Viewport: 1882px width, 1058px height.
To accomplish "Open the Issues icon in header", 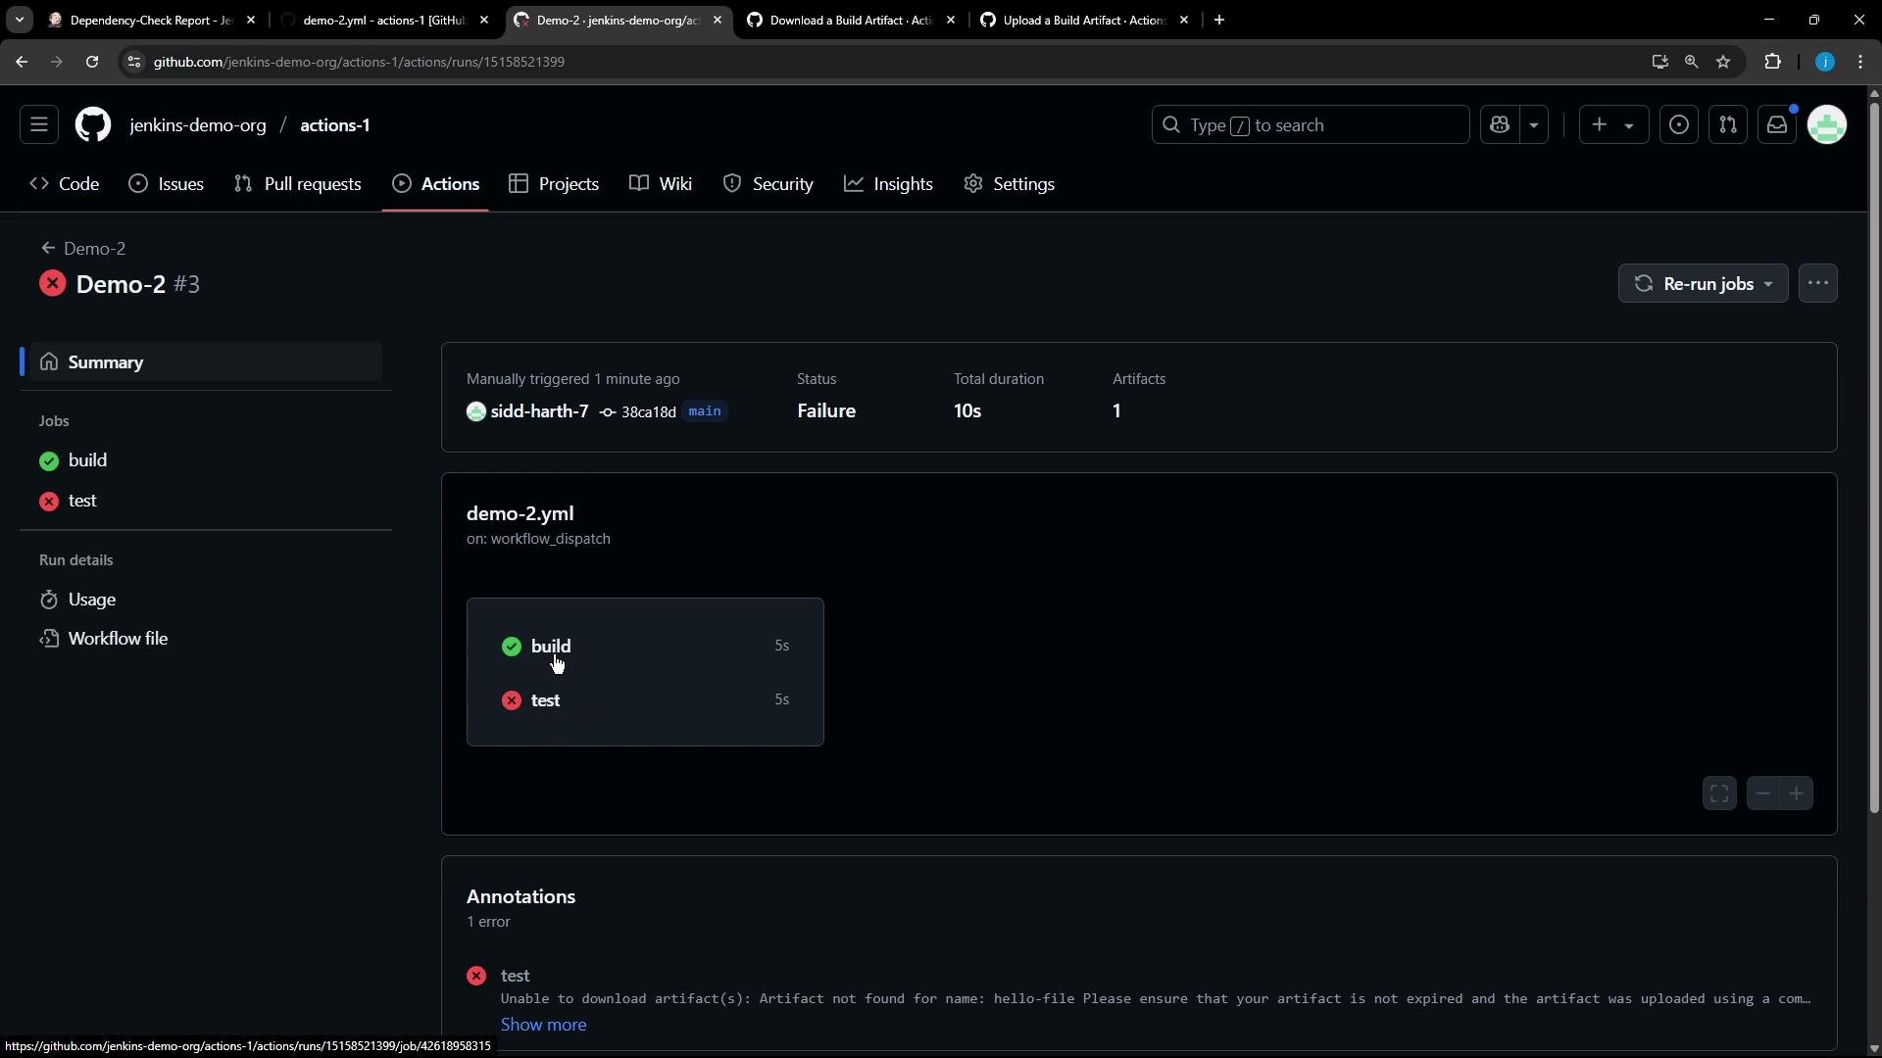I will (x=1679, y=125).
